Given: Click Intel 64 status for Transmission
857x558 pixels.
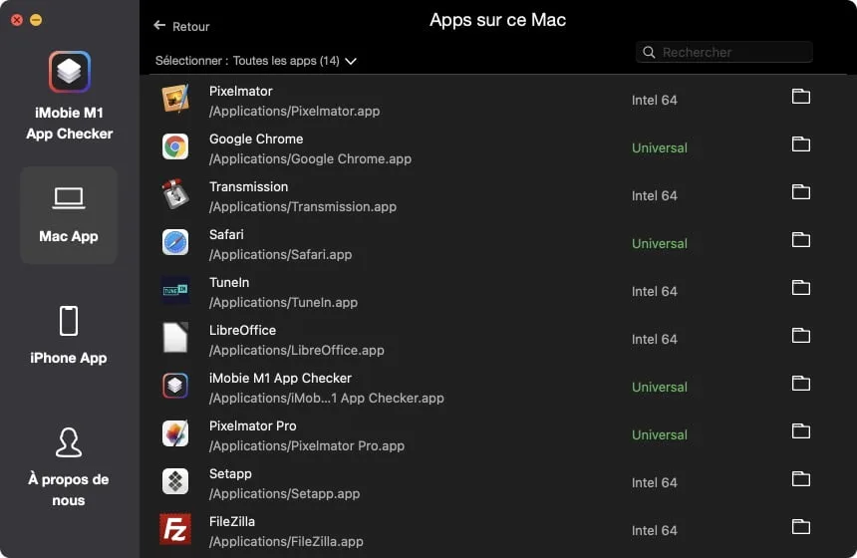Looking at the screenshot, I should pyautogui.click(x=655, y=195).
